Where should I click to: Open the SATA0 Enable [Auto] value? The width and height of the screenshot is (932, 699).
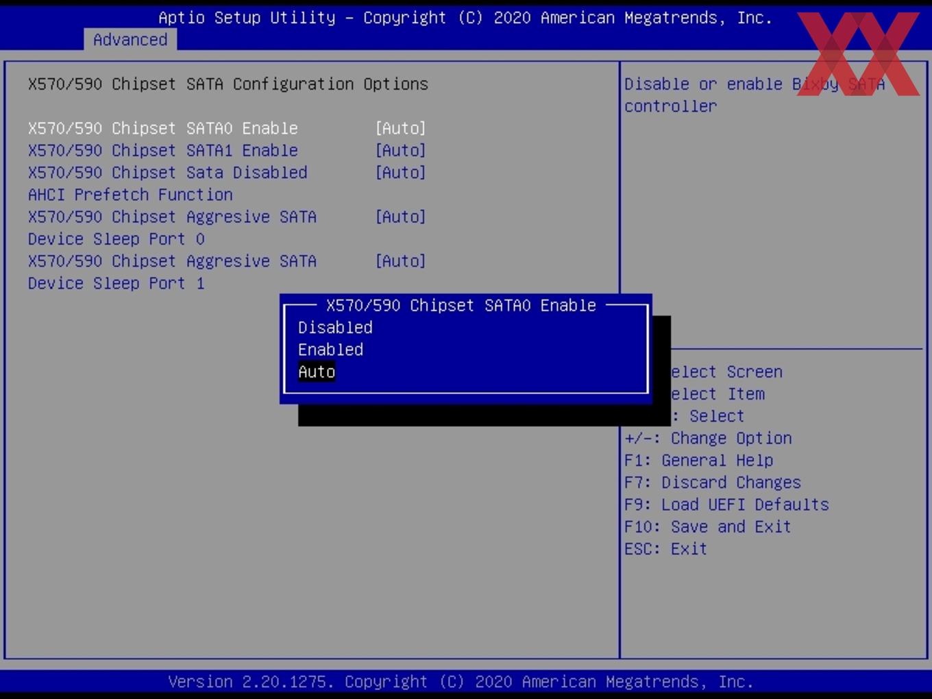(x=401, y=128)
